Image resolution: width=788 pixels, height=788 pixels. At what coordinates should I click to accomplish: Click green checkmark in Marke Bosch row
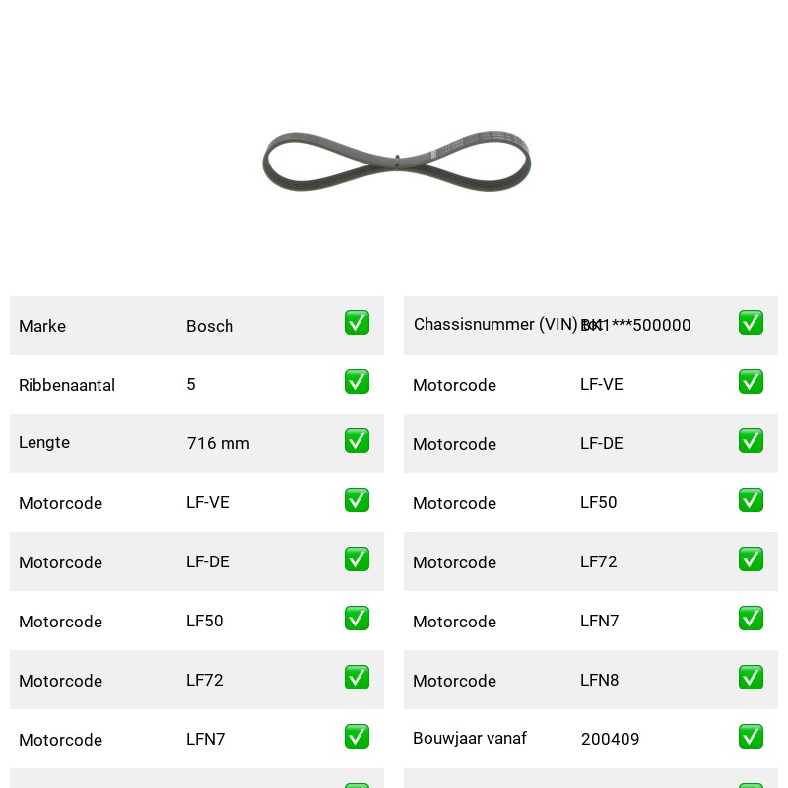(x=357, y=323)
